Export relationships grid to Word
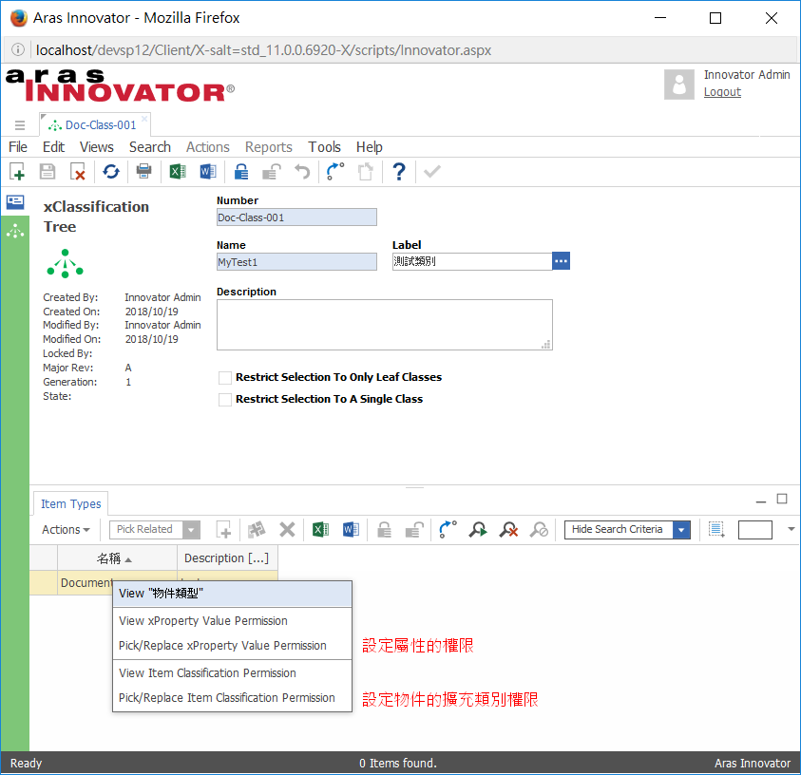Image resolution: width=801 pixels, height=775 pixels. point(351,529)
